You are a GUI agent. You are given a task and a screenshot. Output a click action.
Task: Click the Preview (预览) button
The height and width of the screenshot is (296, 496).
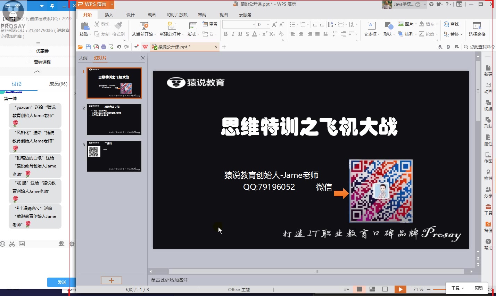[x=479, y=288]
